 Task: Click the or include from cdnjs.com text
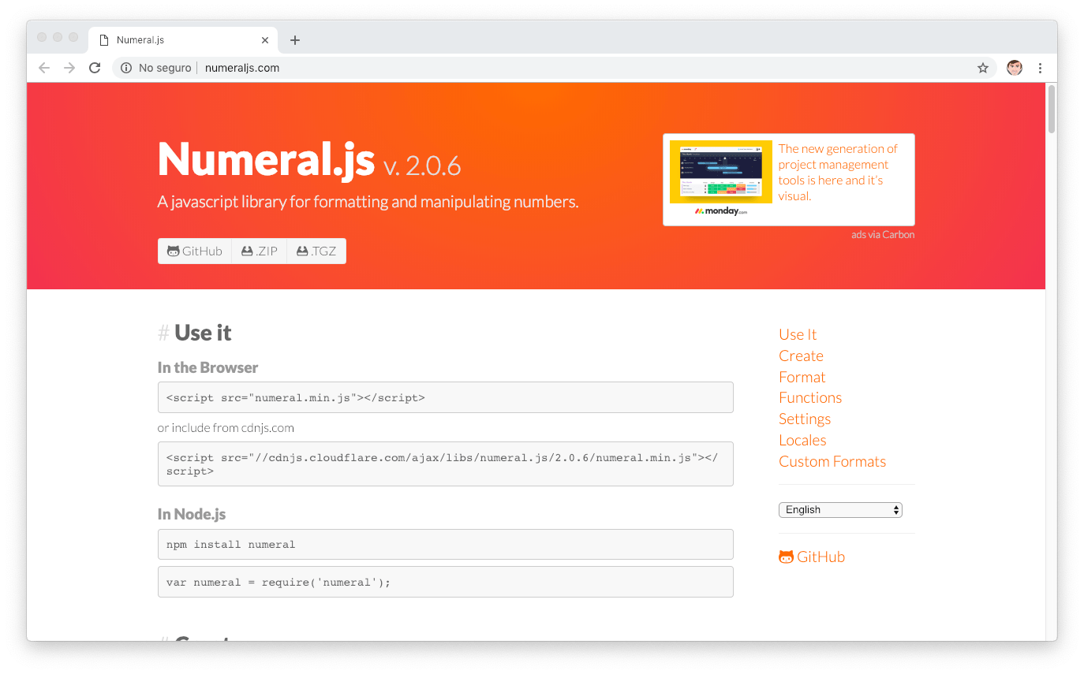pyautogui.click(x=226, y=428)
